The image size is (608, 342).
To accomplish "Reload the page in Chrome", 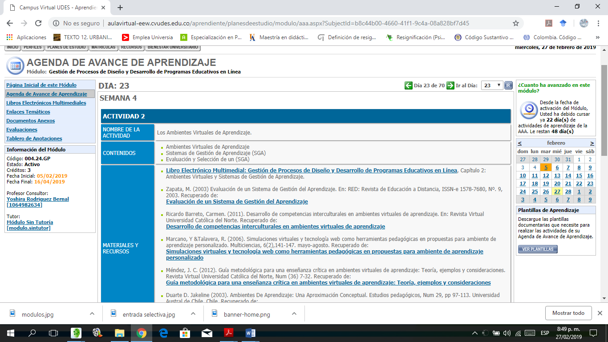I will click(x=38, y=23).
